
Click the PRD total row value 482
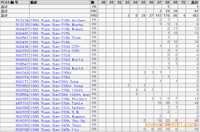click(195, 16)
